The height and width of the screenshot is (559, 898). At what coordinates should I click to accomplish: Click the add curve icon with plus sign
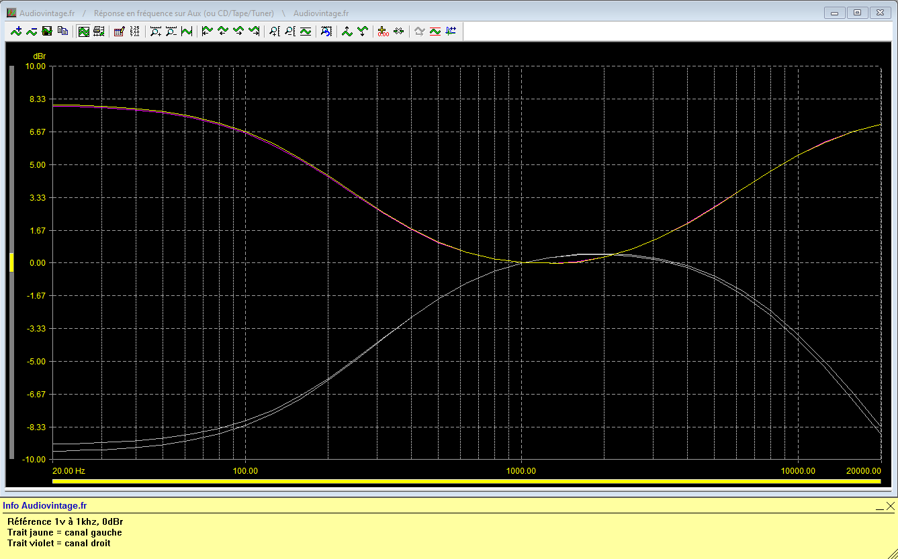click(16, 31)
